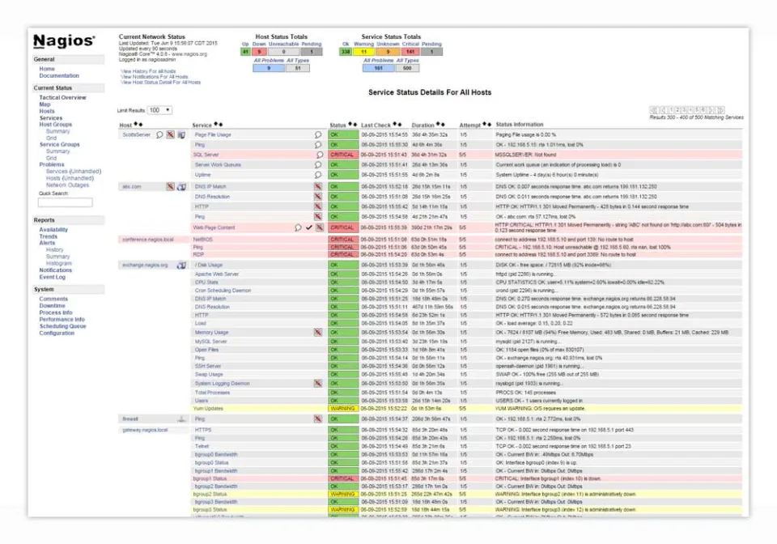Open Availability report in sidebar
Viewport: 777px width, 544px height.
click(x=53, y=230)
